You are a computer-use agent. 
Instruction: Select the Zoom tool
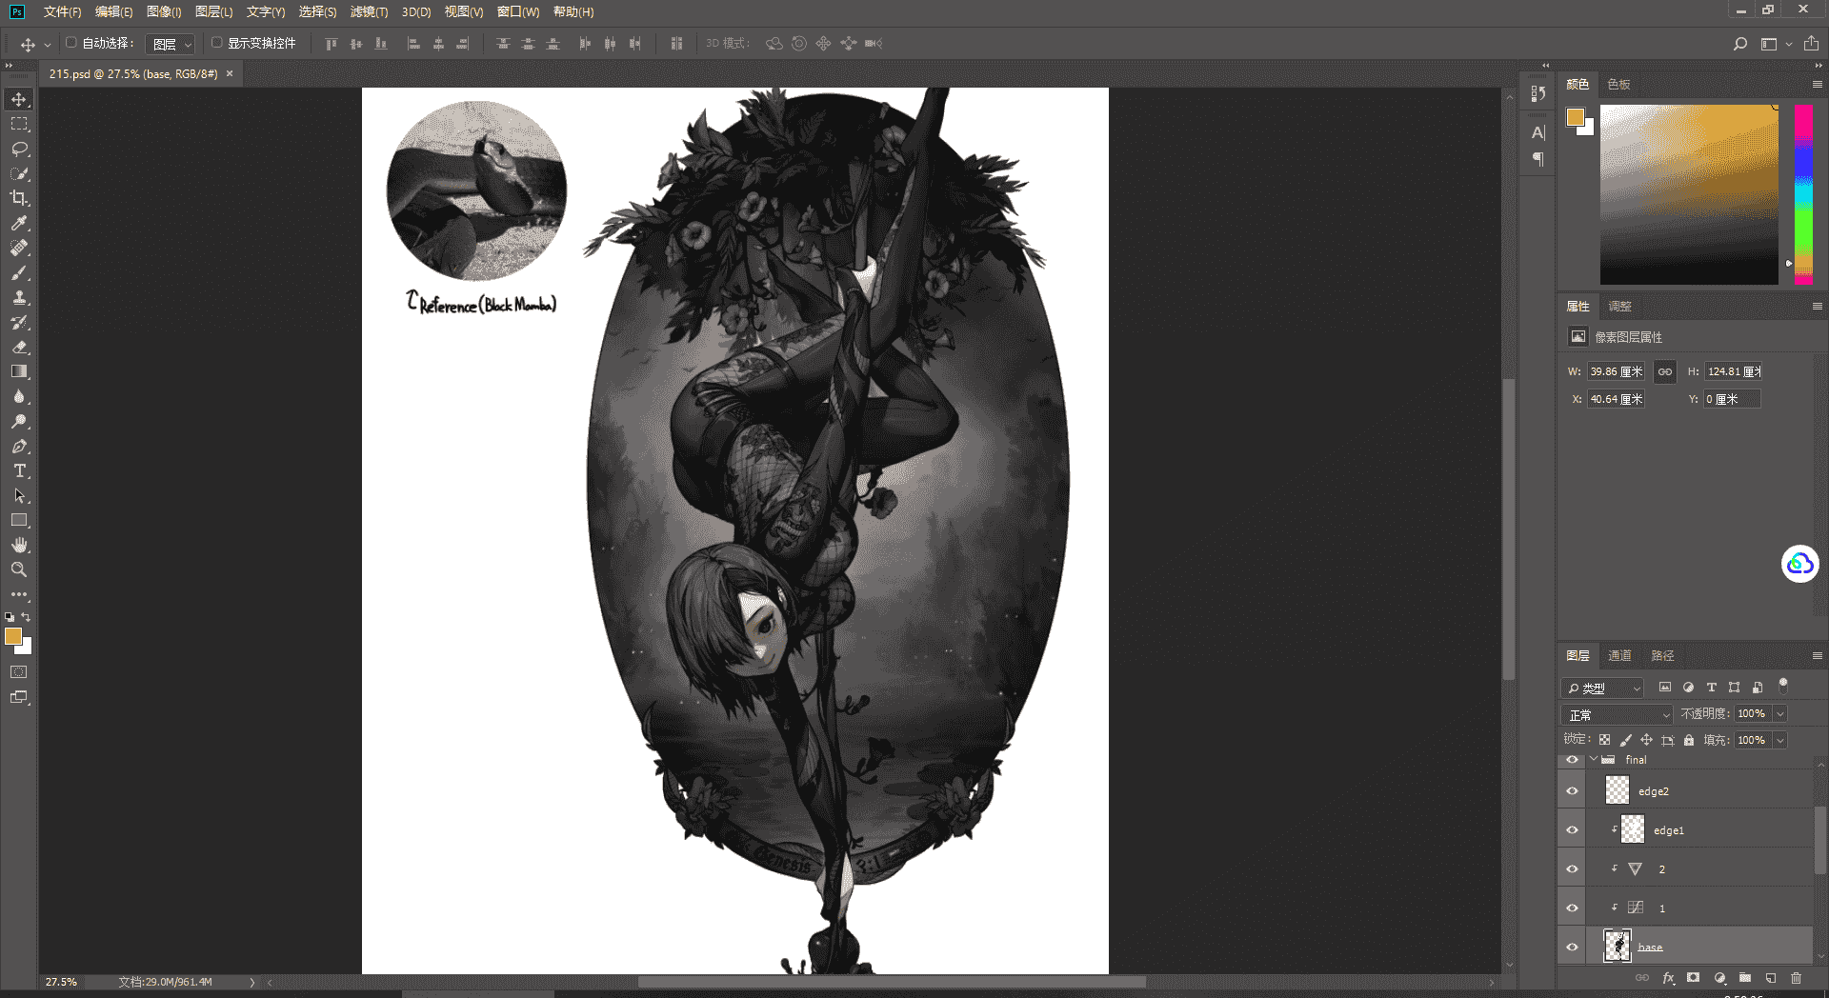click(x=19, y=569)
